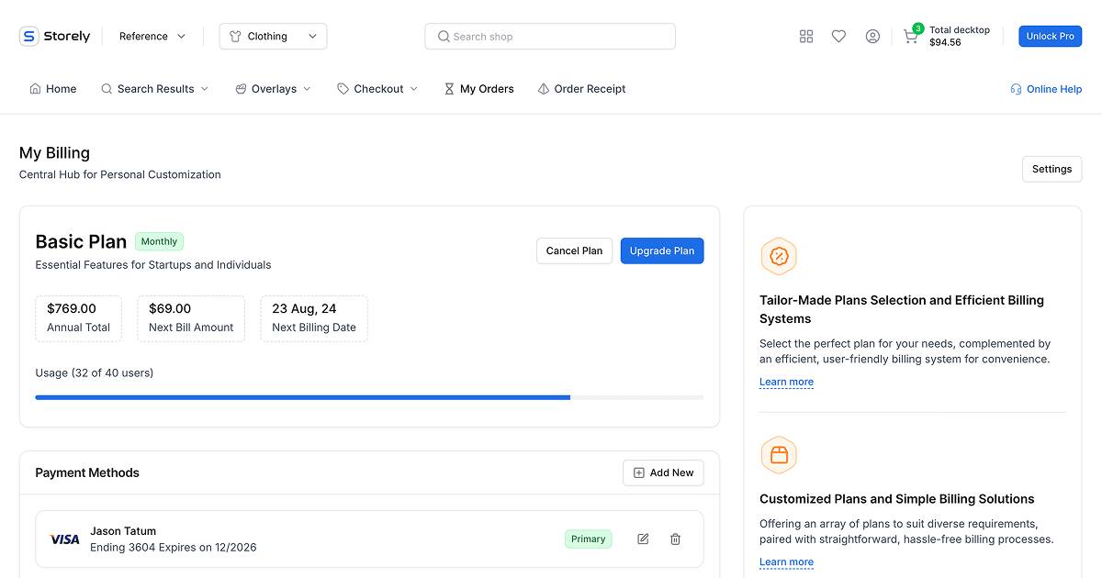1102x578 pixels.
Task: Click the orange discount badge icon
Action: tap(779, 257)
